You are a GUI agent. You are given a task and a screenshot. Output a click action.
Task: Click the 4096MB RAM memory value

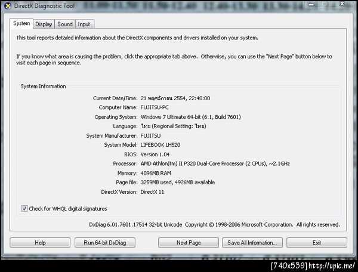(x=156, y=173)
